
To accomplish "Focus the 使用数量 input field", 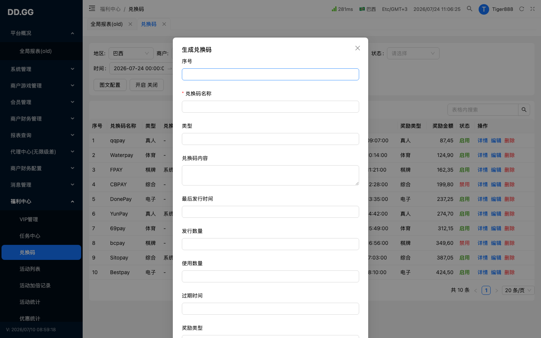I will (x=270, y=276).
